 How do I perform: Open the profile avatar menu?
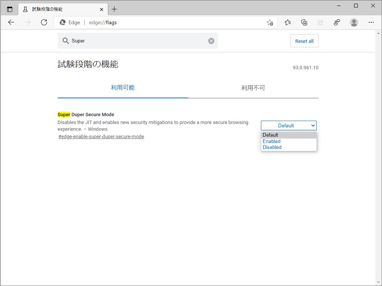354,22
